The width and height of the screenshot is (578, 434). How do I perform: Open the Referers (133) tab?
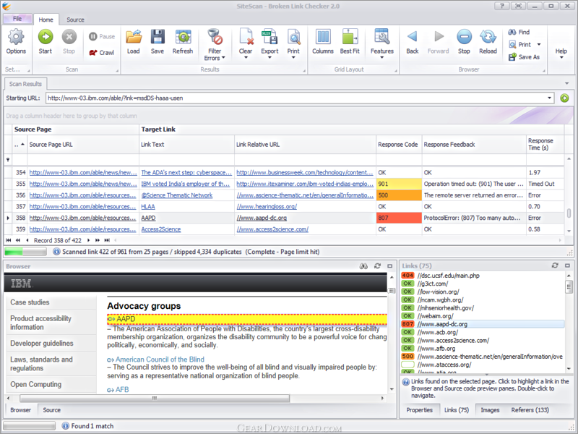tap(530, 410)
